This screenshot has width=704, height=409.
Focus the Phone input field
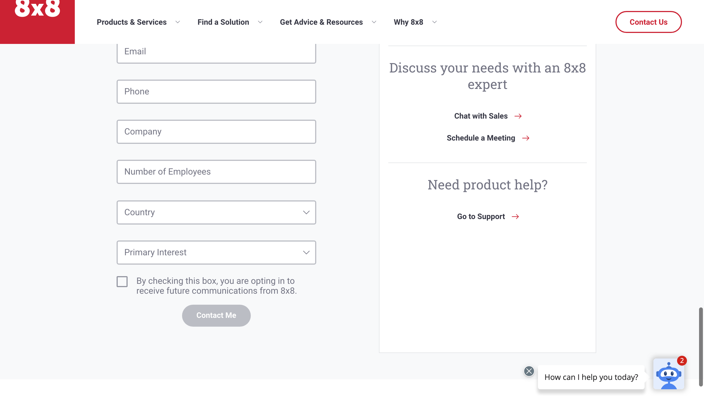tap(216, 92)
